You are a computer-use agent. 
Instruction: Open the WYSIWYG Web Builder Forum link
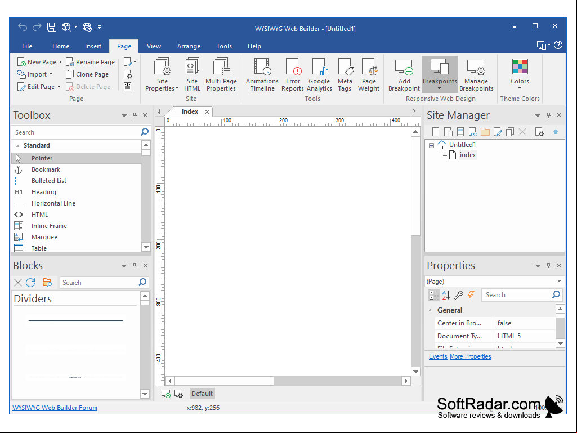tap(55, 408)
